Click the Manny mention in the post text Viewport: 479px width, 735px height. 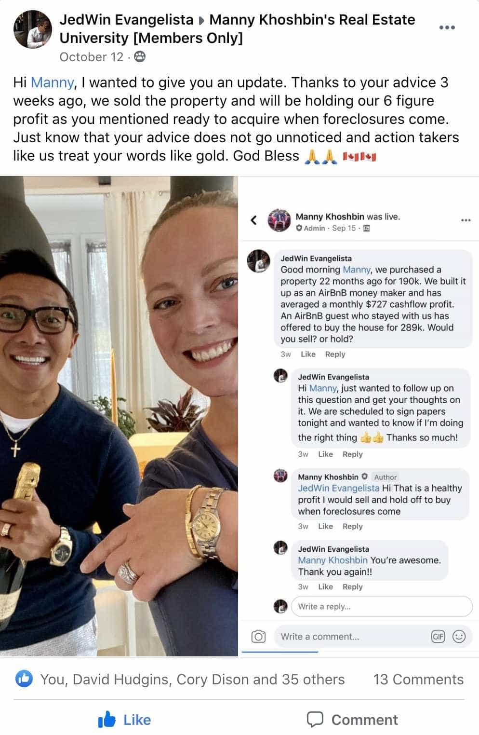[52, 82]
